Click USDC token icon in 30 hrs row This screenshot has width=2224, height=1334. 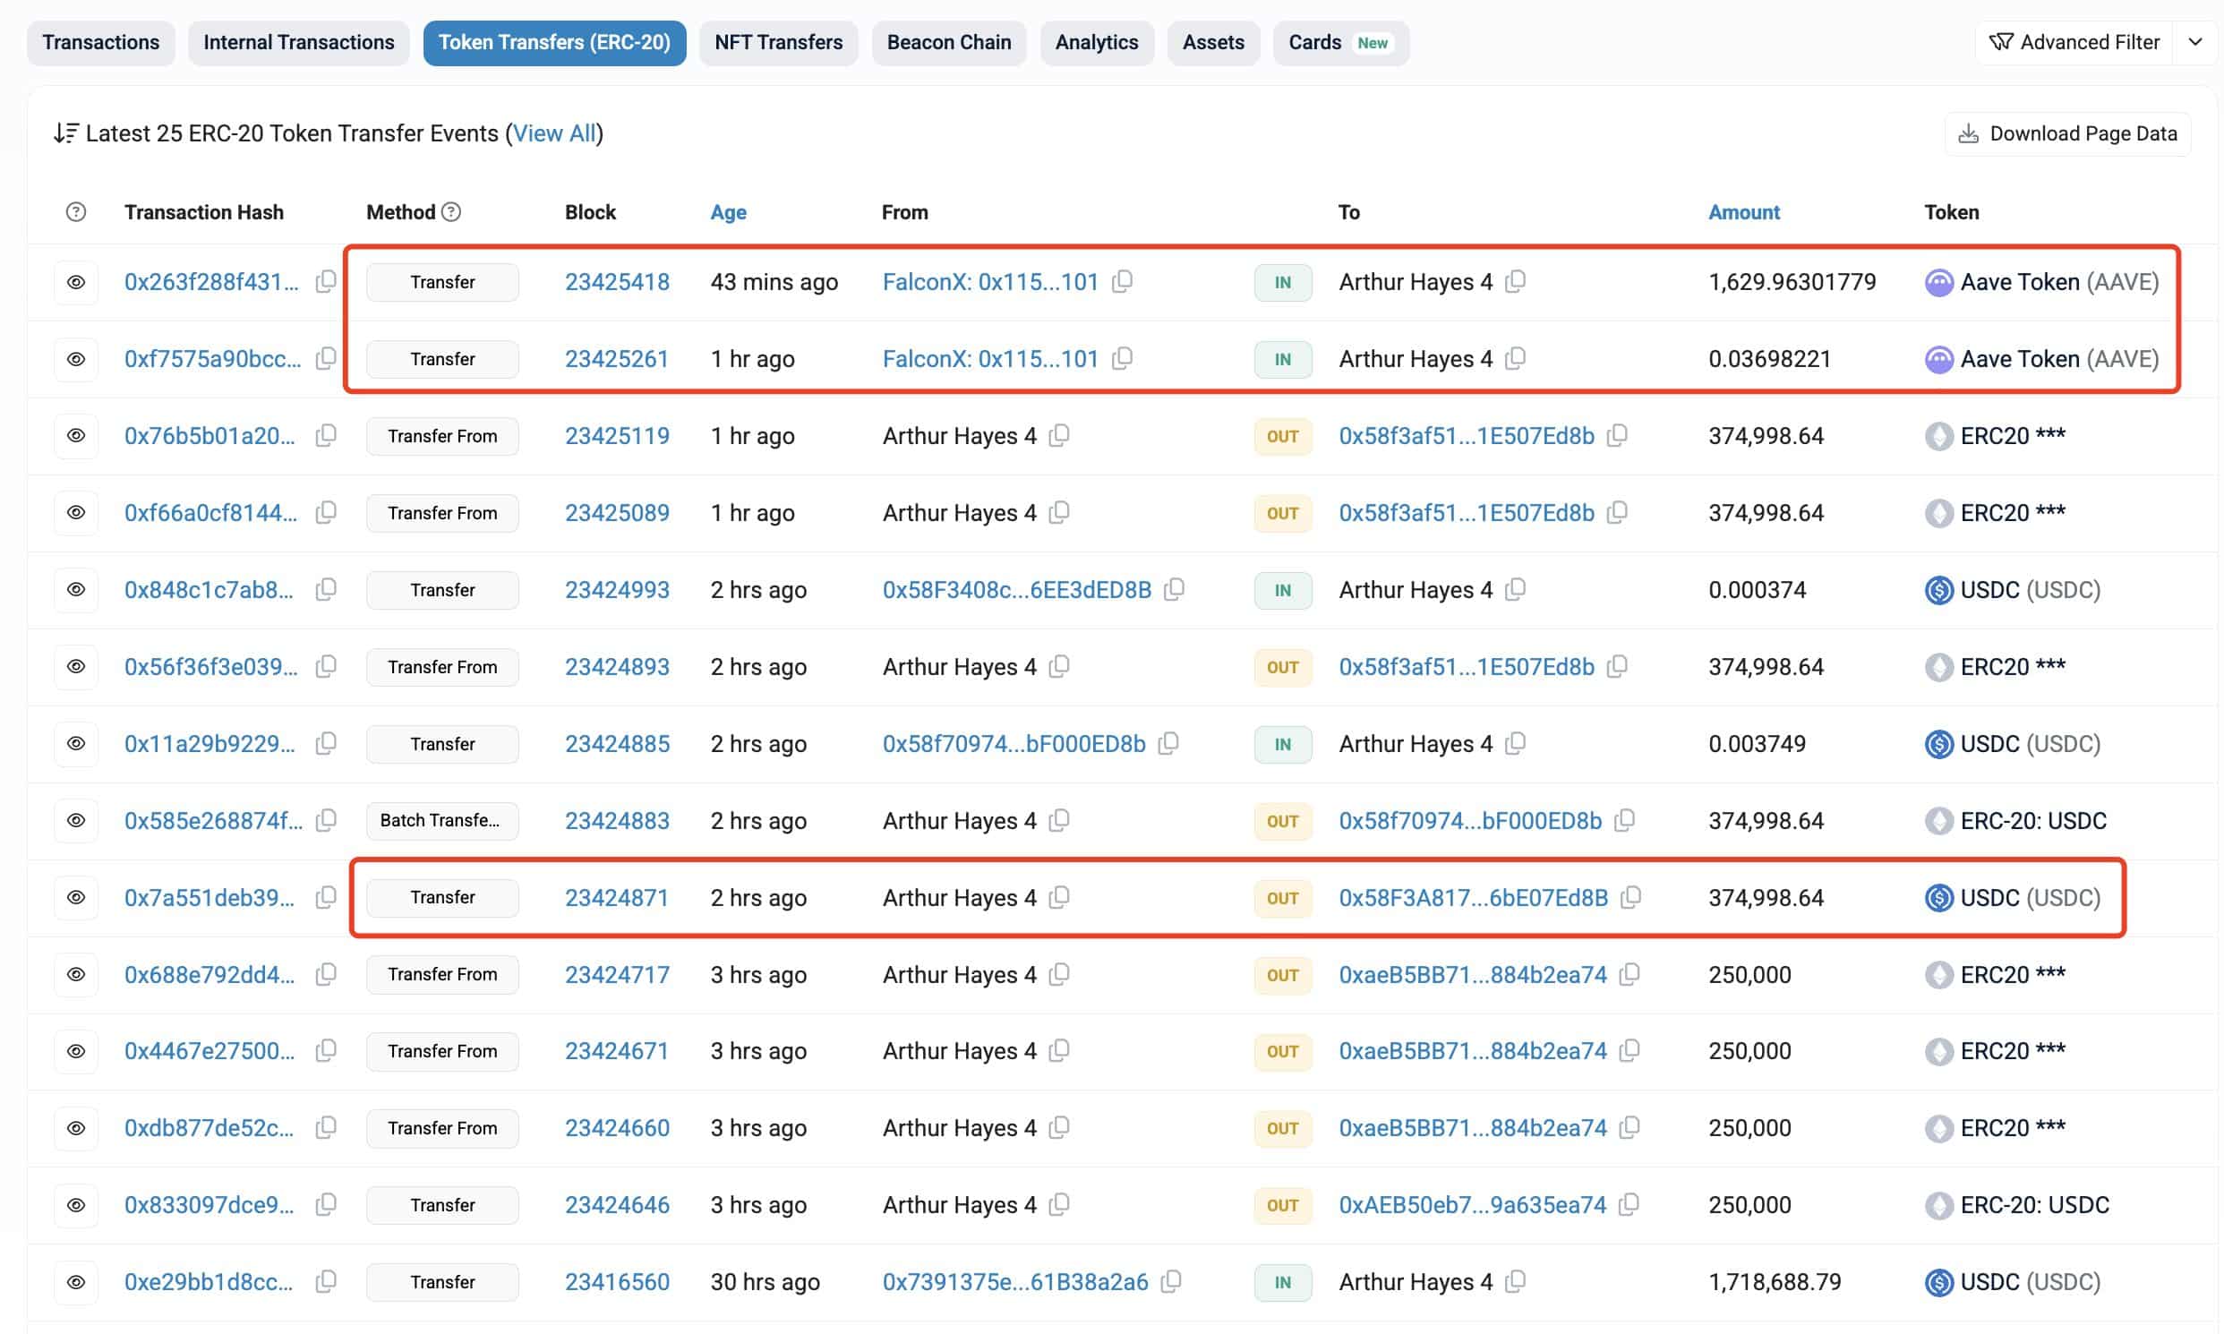tap(1938, 1282)
